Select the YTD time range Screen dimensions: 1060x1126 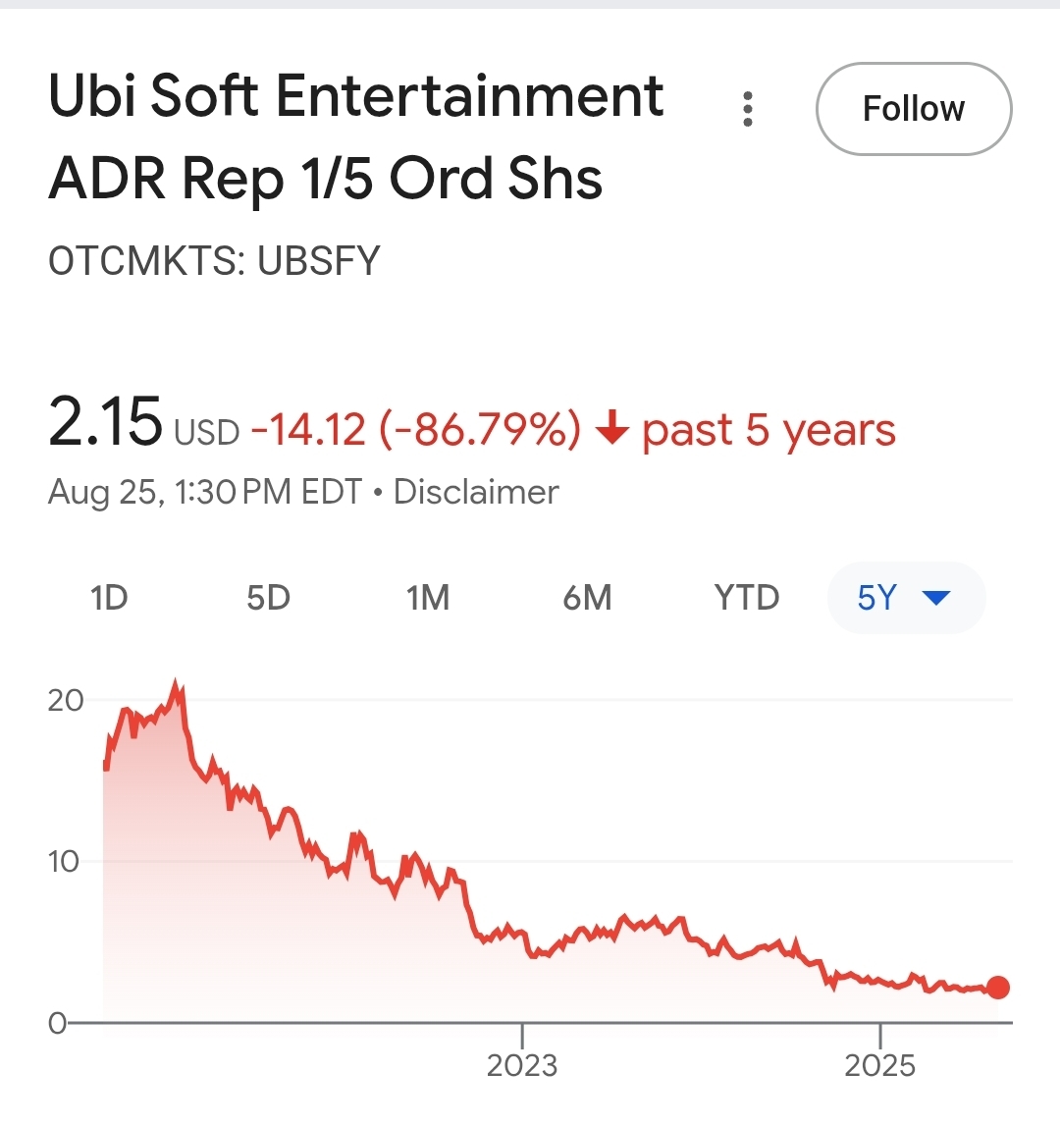[747, 598]
